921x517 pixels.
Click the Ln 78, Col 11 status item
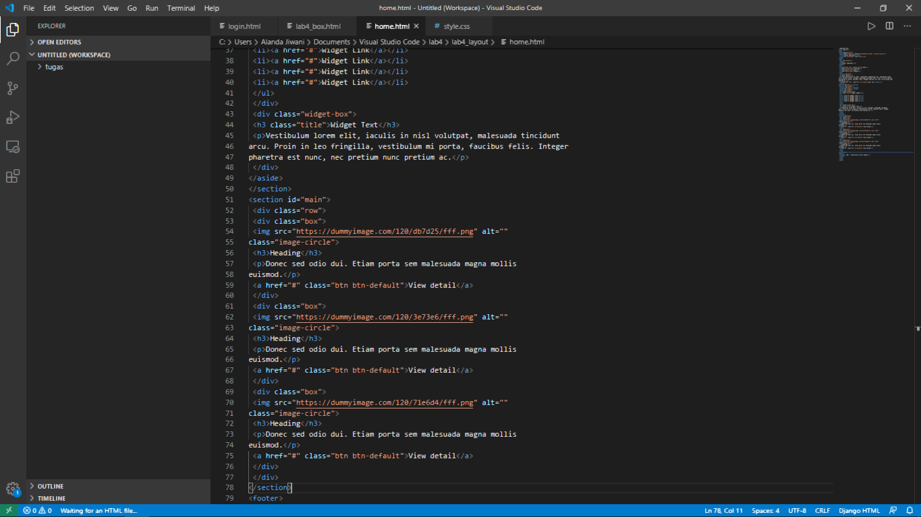pos(723,510)
